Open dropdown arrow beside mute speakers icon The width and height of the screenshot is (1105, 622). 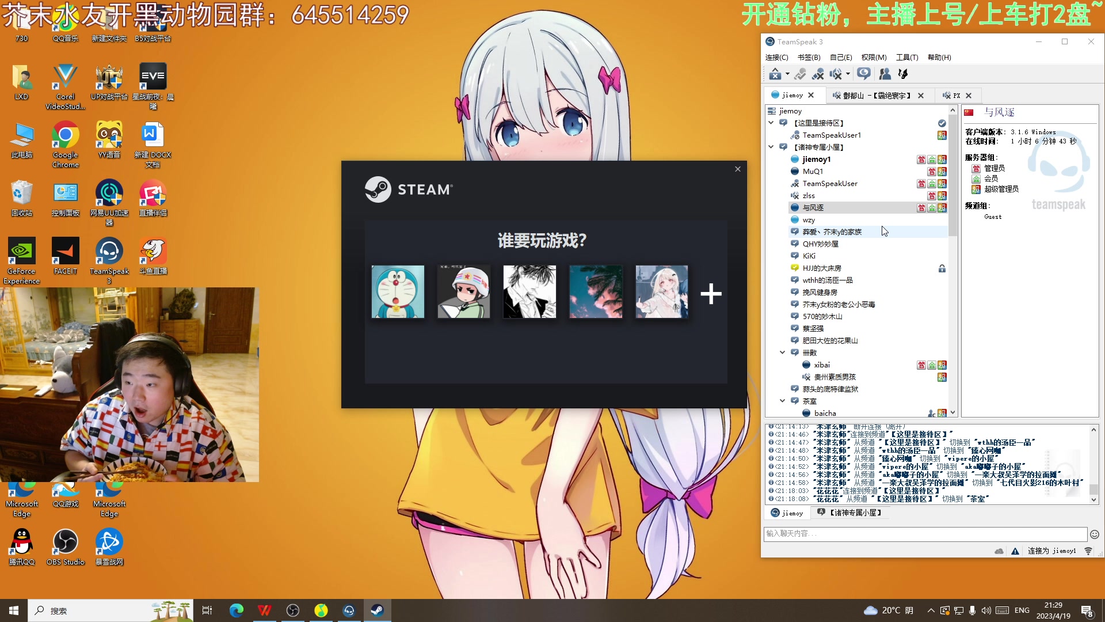tap(848, 74)
